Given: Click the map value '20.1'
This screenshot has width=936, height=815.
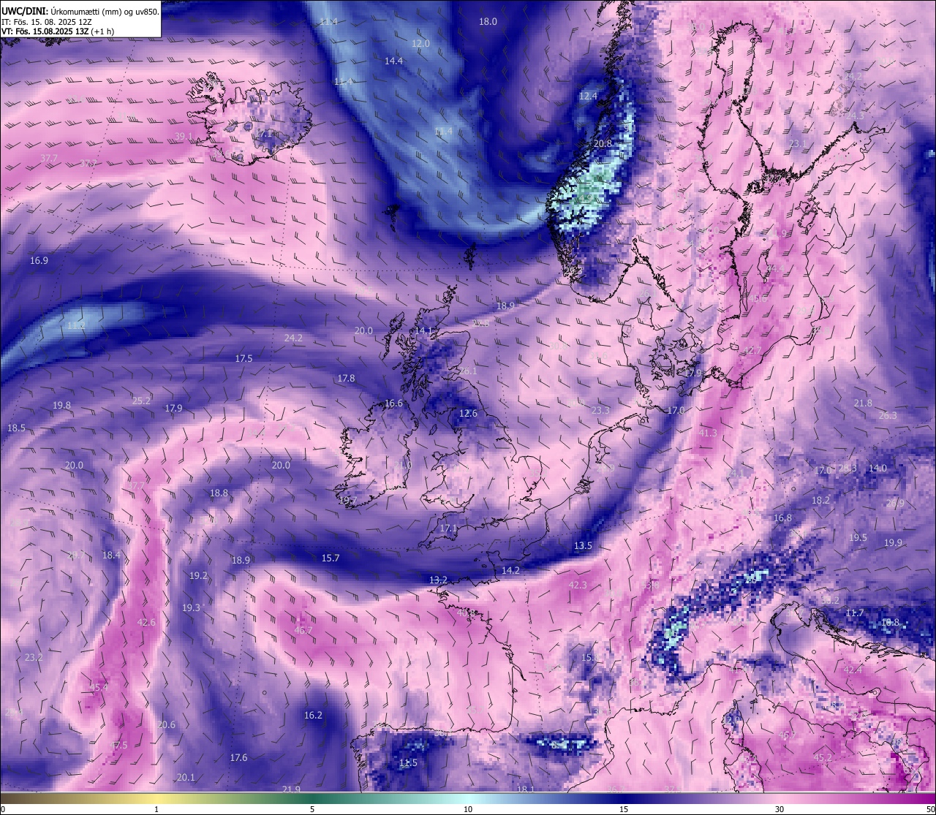Looking at the screenshot, I should coord(186,778).
